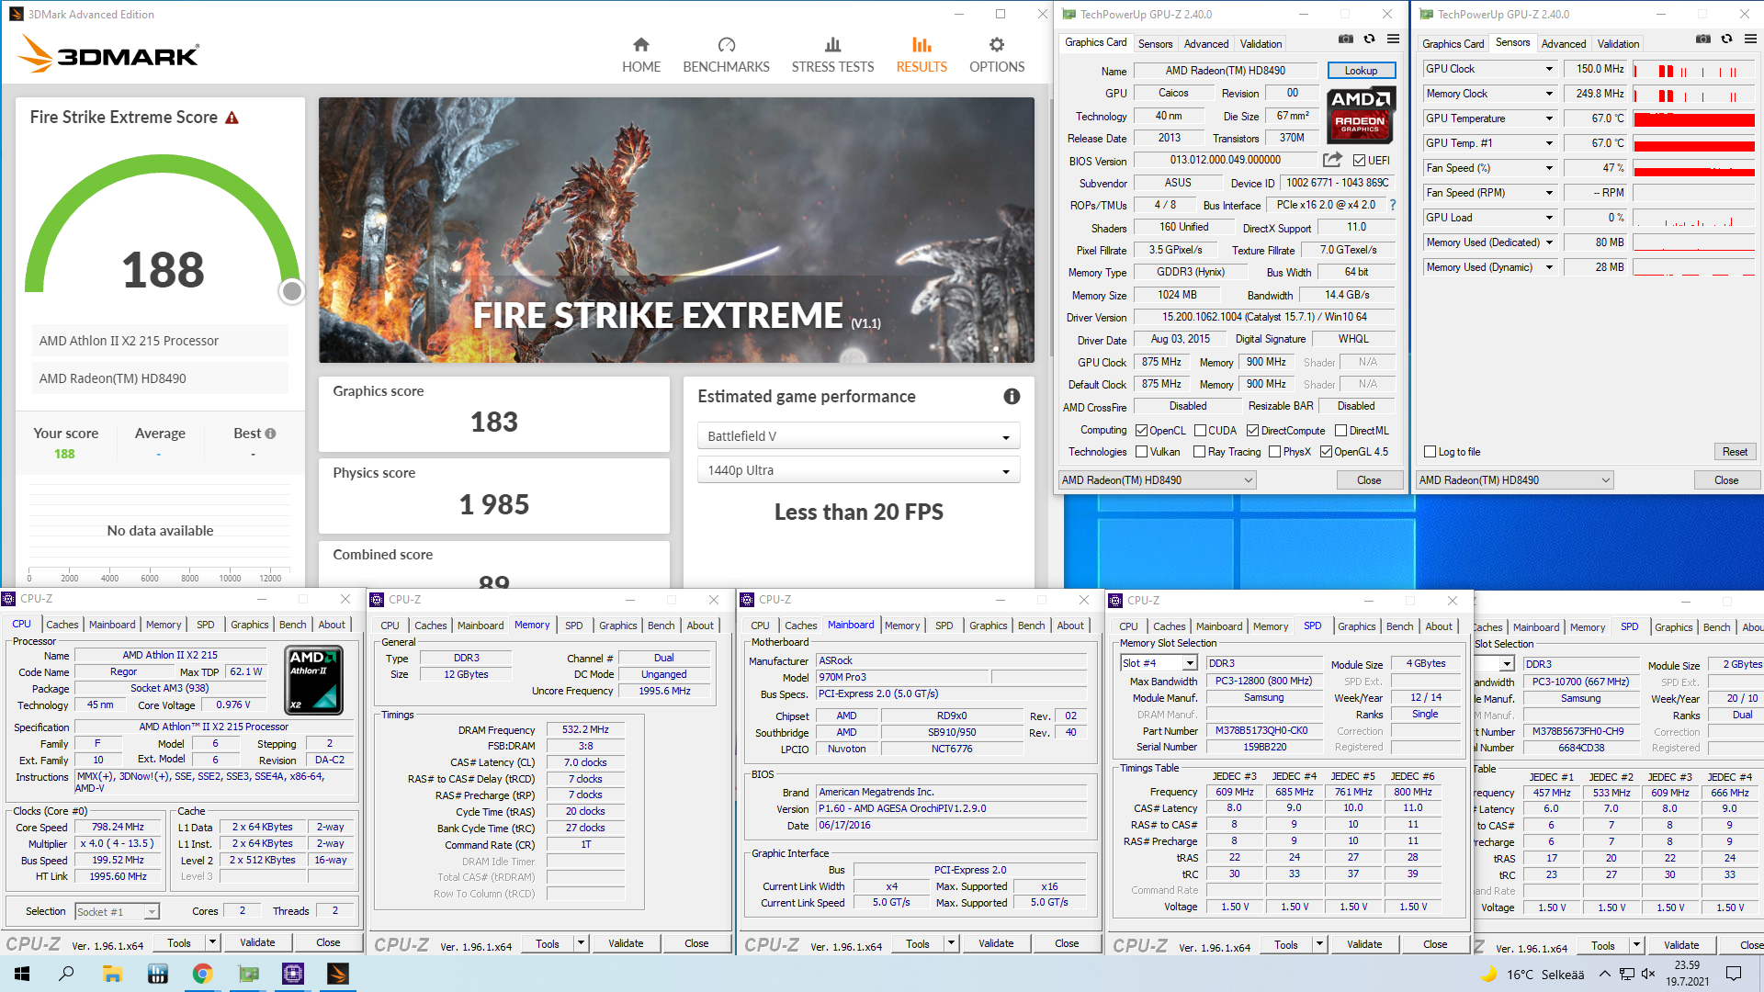Image resolution: width=1764 pixels, height=992 pixels.
Task: Open the Caches tab in first CPU-Z window
Action: click(x=62, y=625)
